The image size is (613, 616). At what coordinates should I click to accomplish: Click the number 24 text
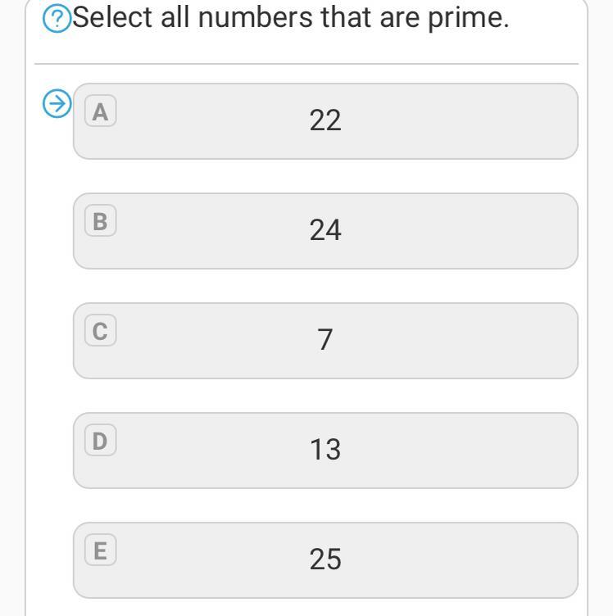pyautogui.click(x=325, y=231)
